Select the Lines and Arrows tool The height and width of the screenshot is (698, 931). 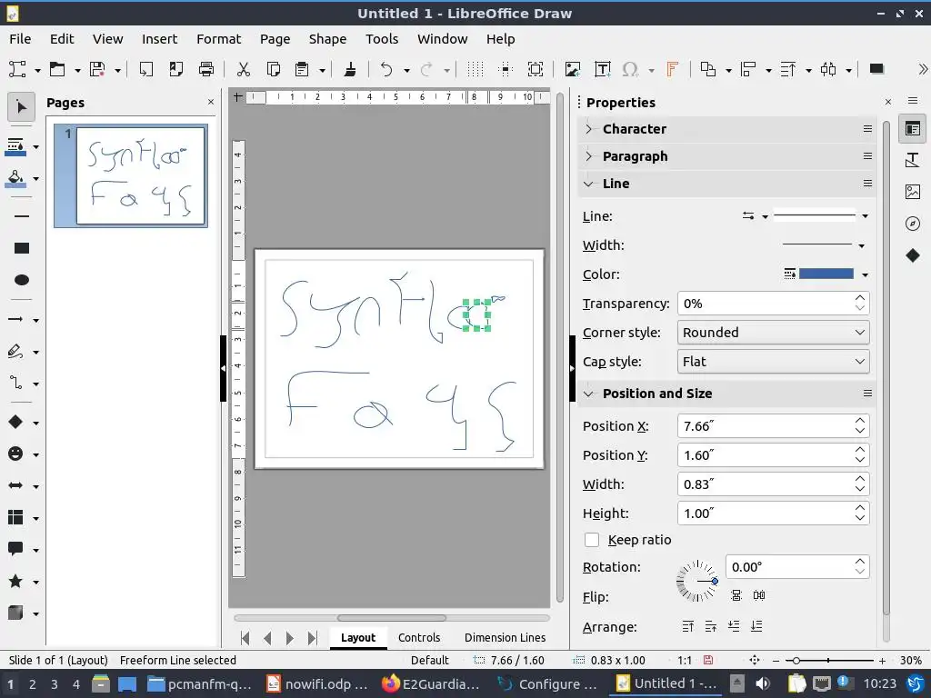16,319
